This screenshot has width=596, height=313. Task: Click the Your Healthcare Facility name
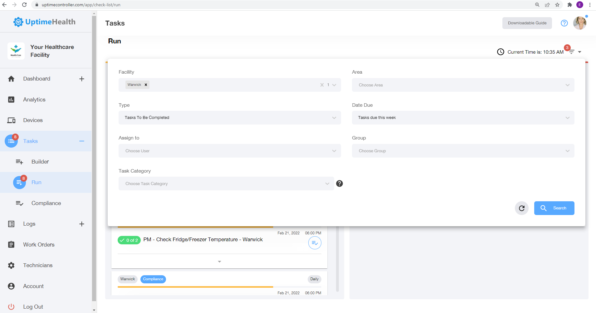[52, 51]
